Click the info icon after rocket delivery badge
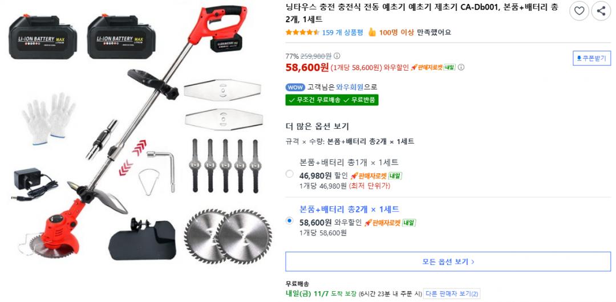616x302 pixels. pyautogui.click(x=461, y=67)
